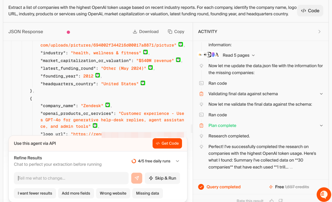Collapse the ACTIVITY panel with the chevron
Viewport: 332px width, 202px height.
(x=319, y=32)
